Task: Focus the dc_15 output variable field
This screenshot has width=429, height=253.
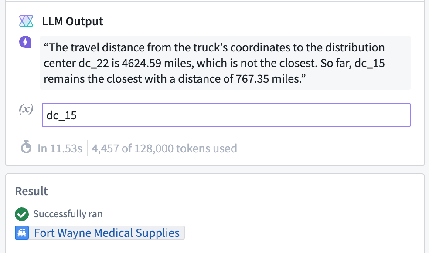Action: point(226,115)
